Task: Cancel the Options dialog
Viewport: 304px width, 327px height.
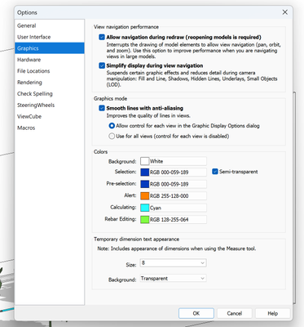Action: tap(235, 313)
